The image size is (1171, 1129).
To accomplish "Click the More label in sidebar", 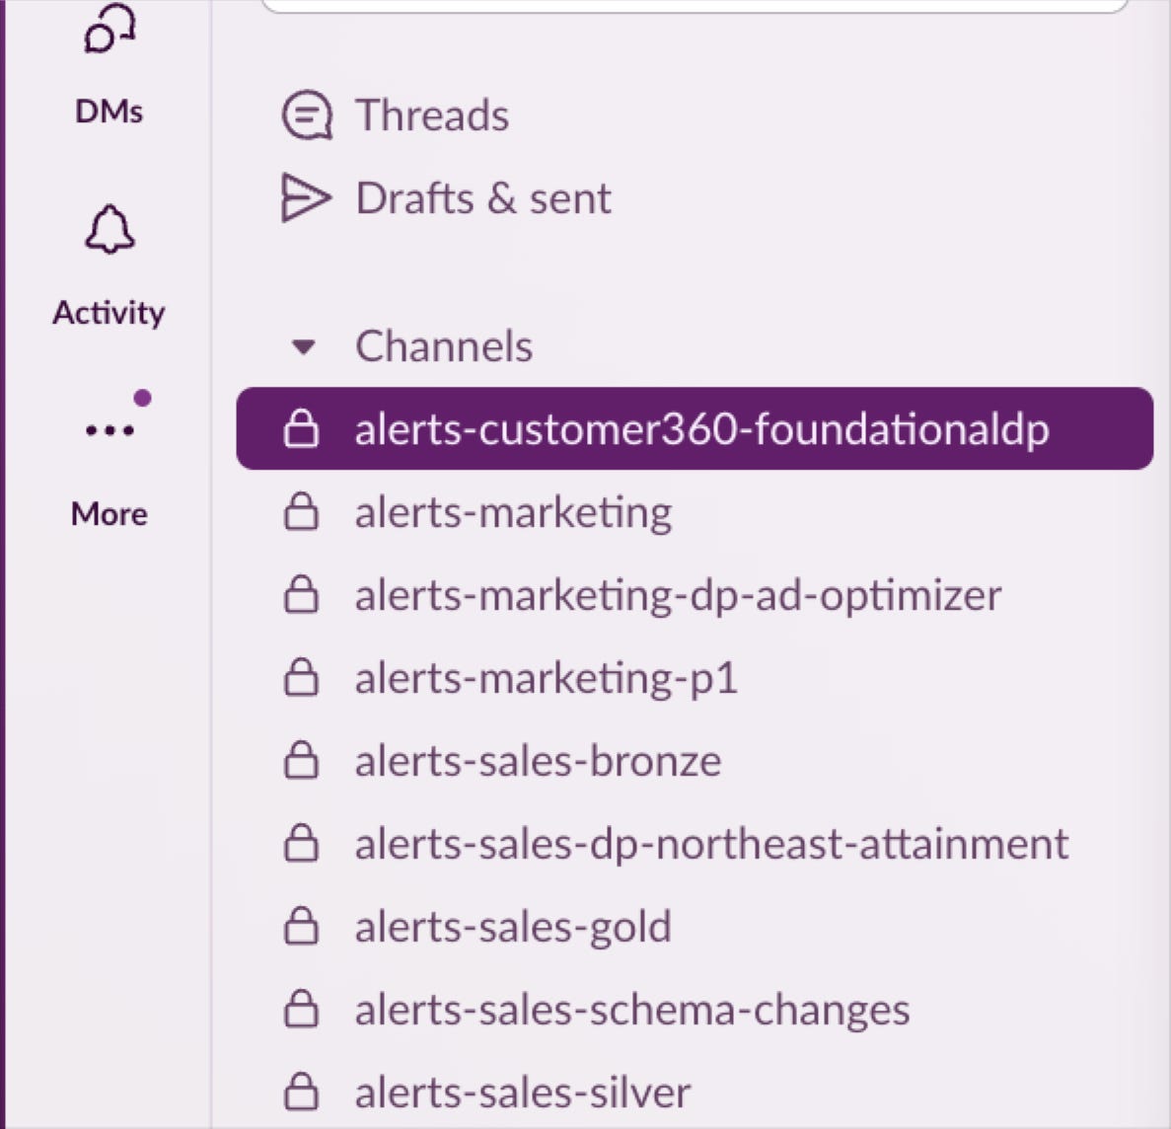I will 110,514.
